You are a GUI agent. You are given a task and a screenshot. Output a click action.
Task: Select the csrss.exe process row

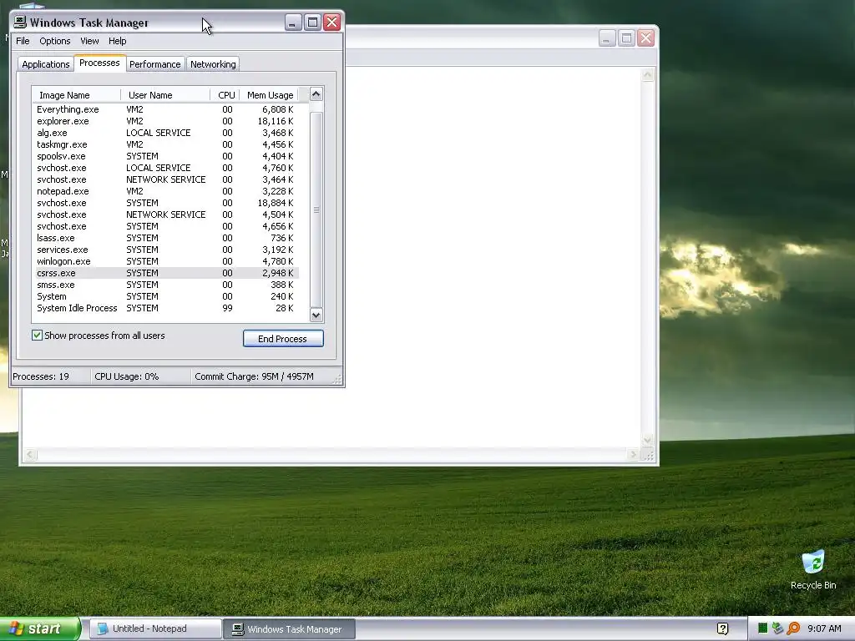point(166,273)
